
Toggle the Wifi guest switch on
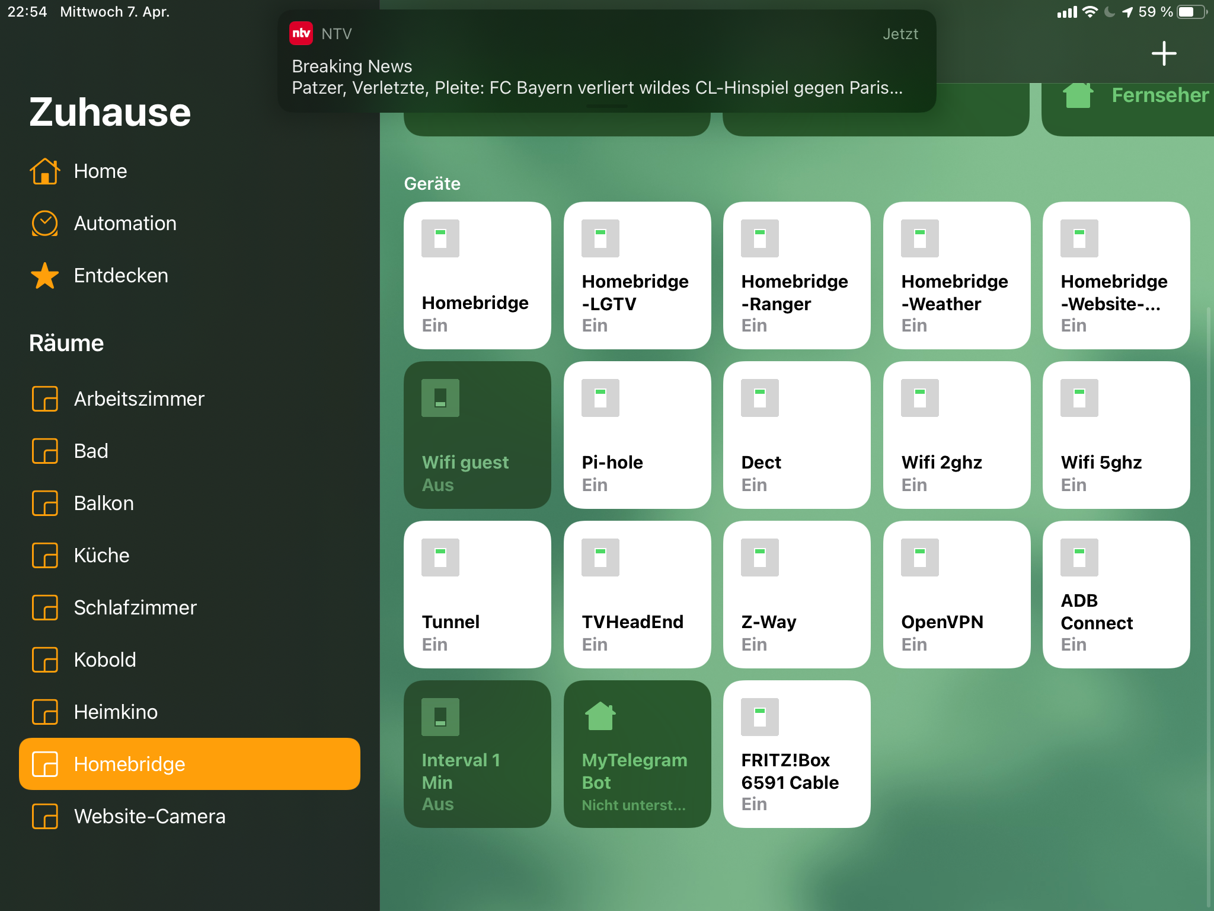click(x=477, y=435)
